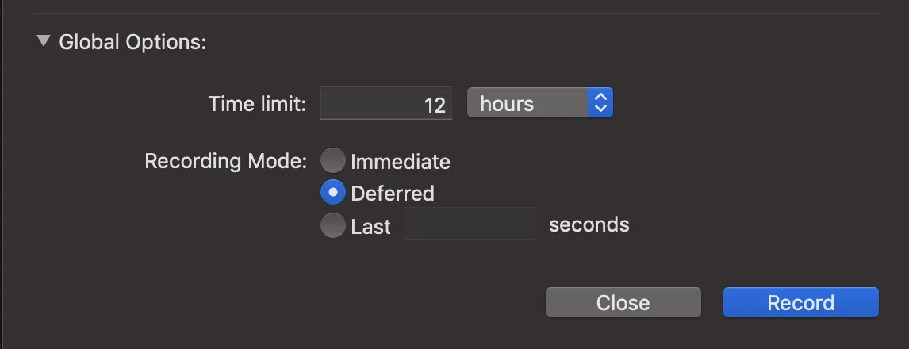The height and width of the screenshot is (349, 909).
Task: Focus the Last seconds input field
Action: coord(470,224)
